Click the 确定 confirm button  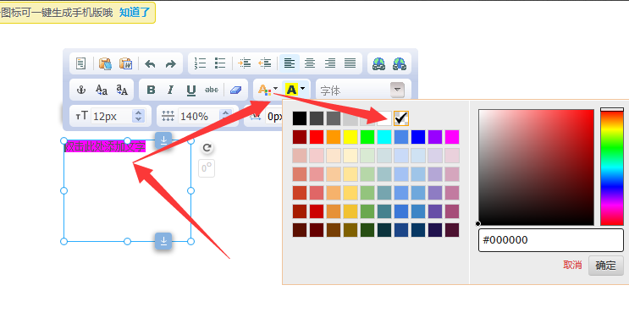click(x=606, y=266)
